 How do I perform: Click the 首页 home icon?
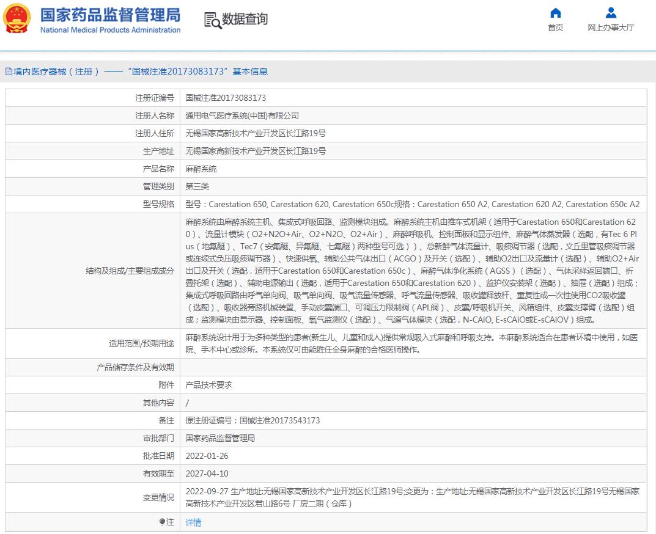[555, 13]
